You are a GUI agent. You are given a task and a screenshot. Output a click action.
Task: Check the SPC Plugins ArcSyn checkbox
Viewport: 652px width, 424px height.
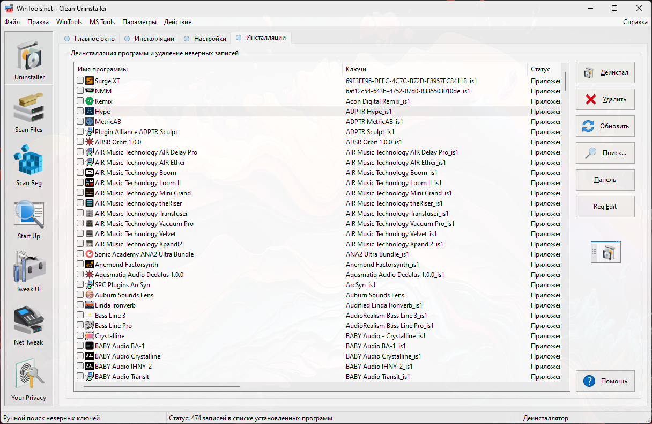point(80,284)
